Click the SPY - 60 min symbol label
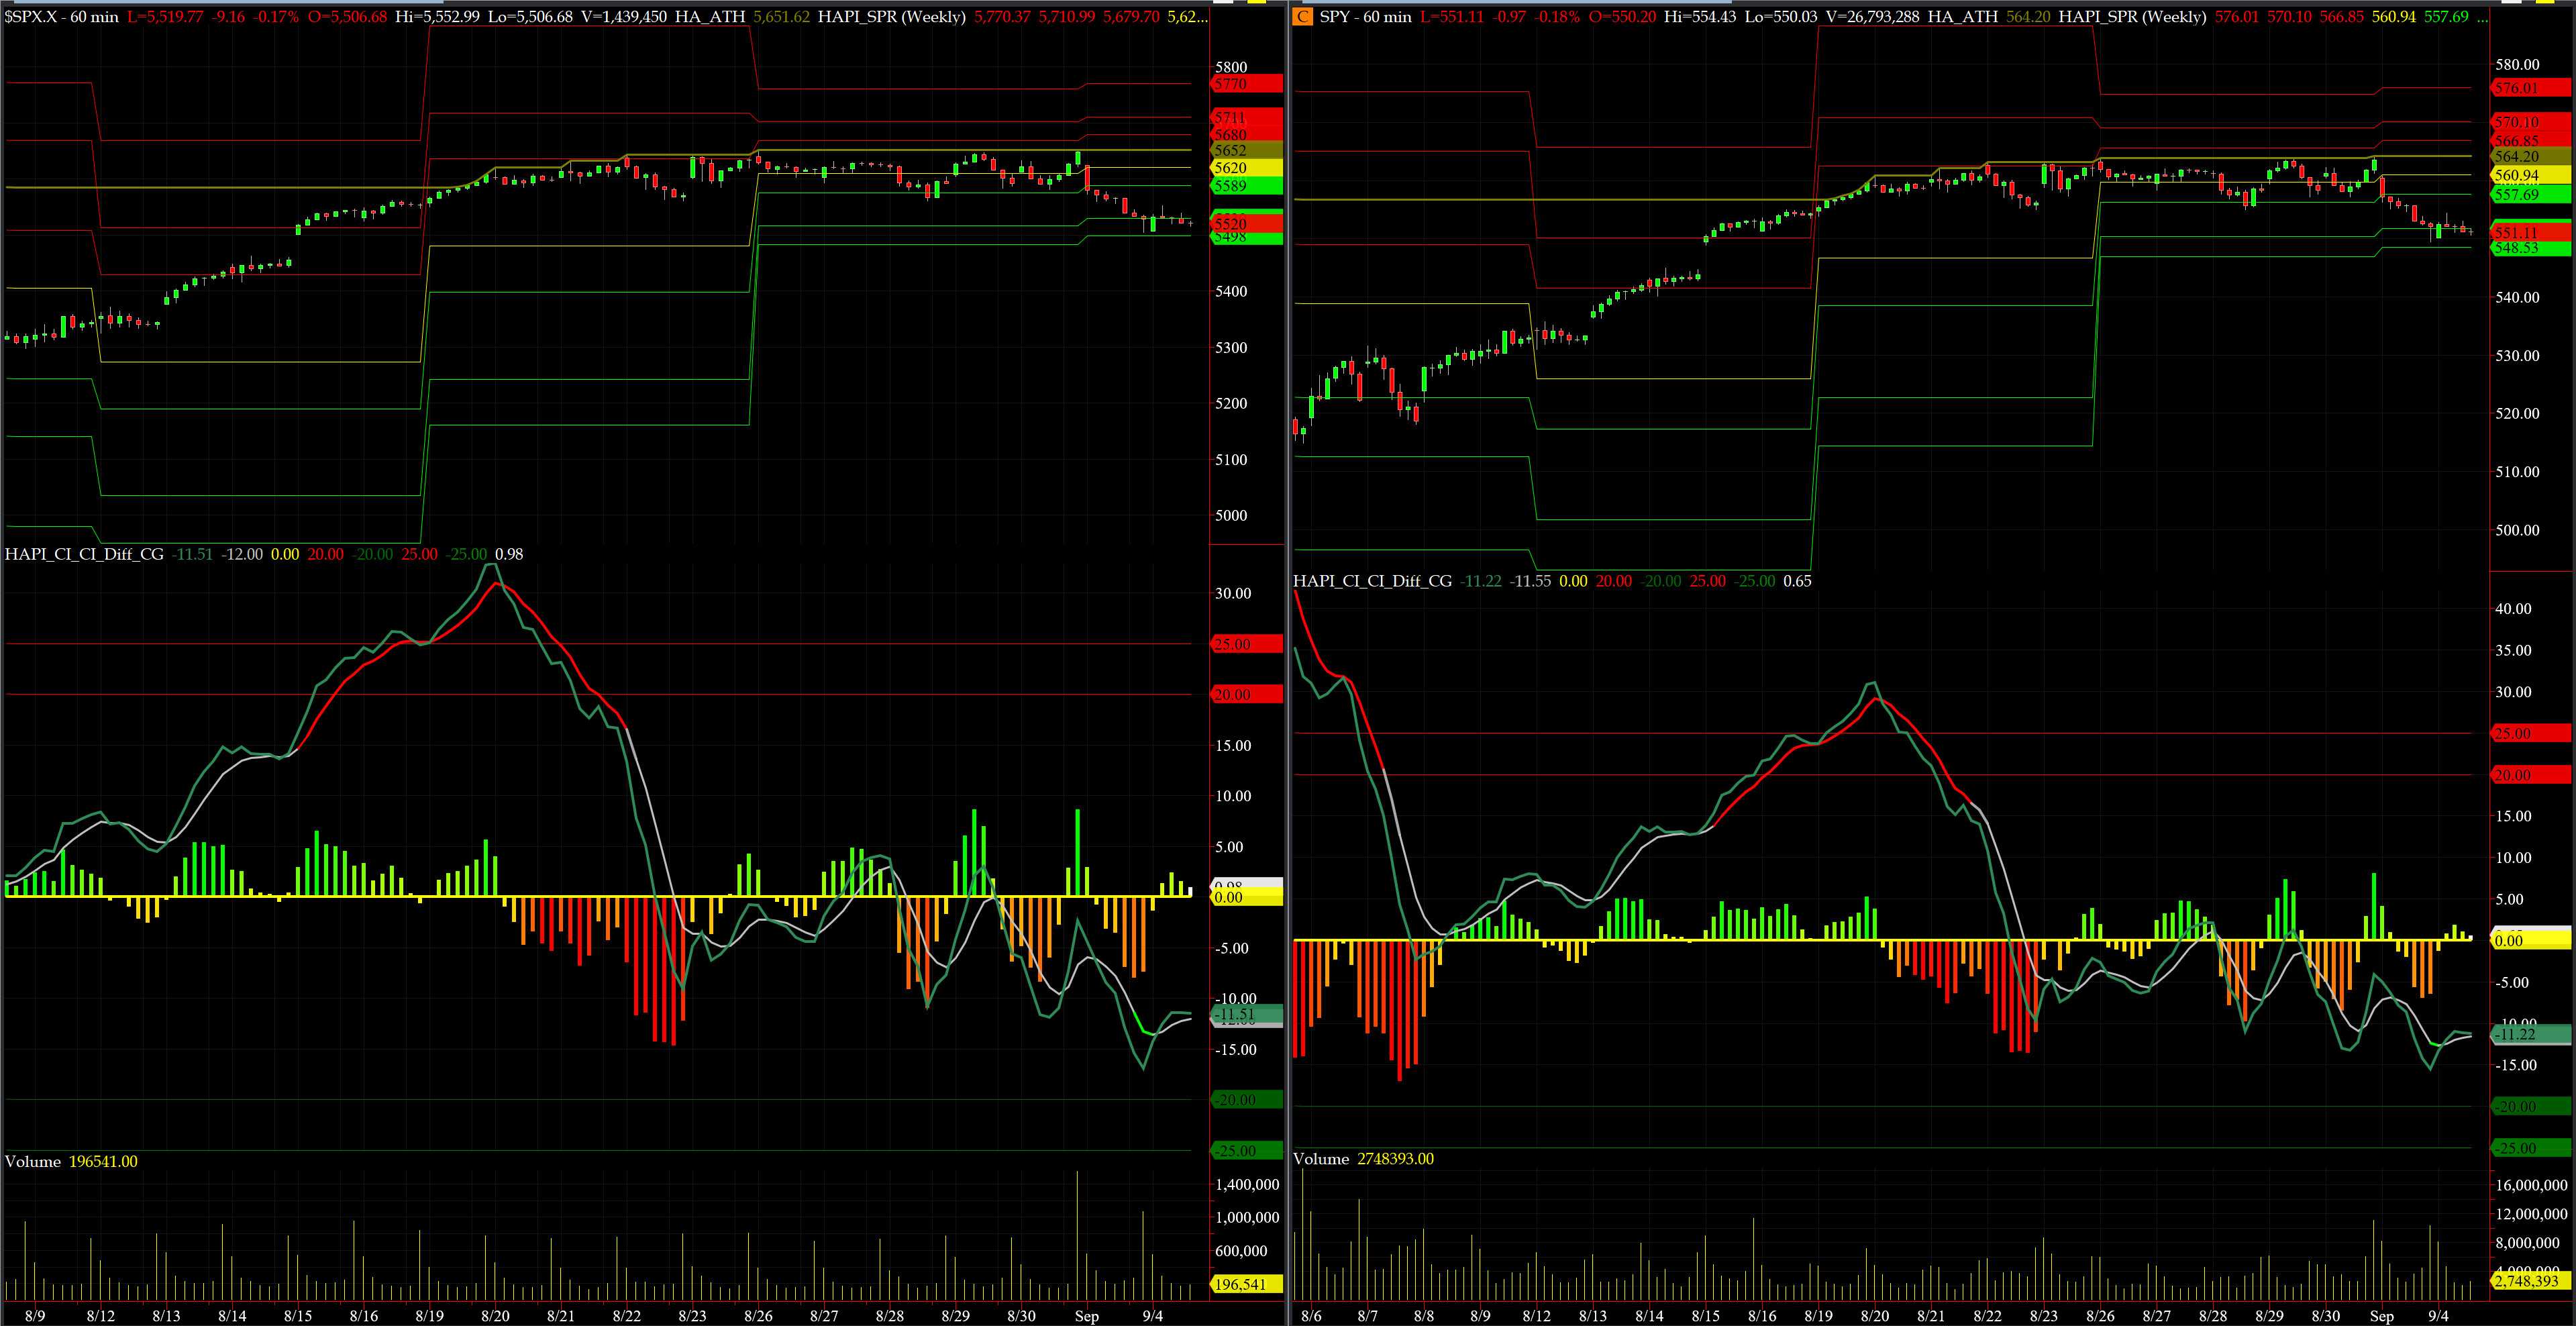The width and height of the screenshot is (2576, 1326). [1365, 16]
